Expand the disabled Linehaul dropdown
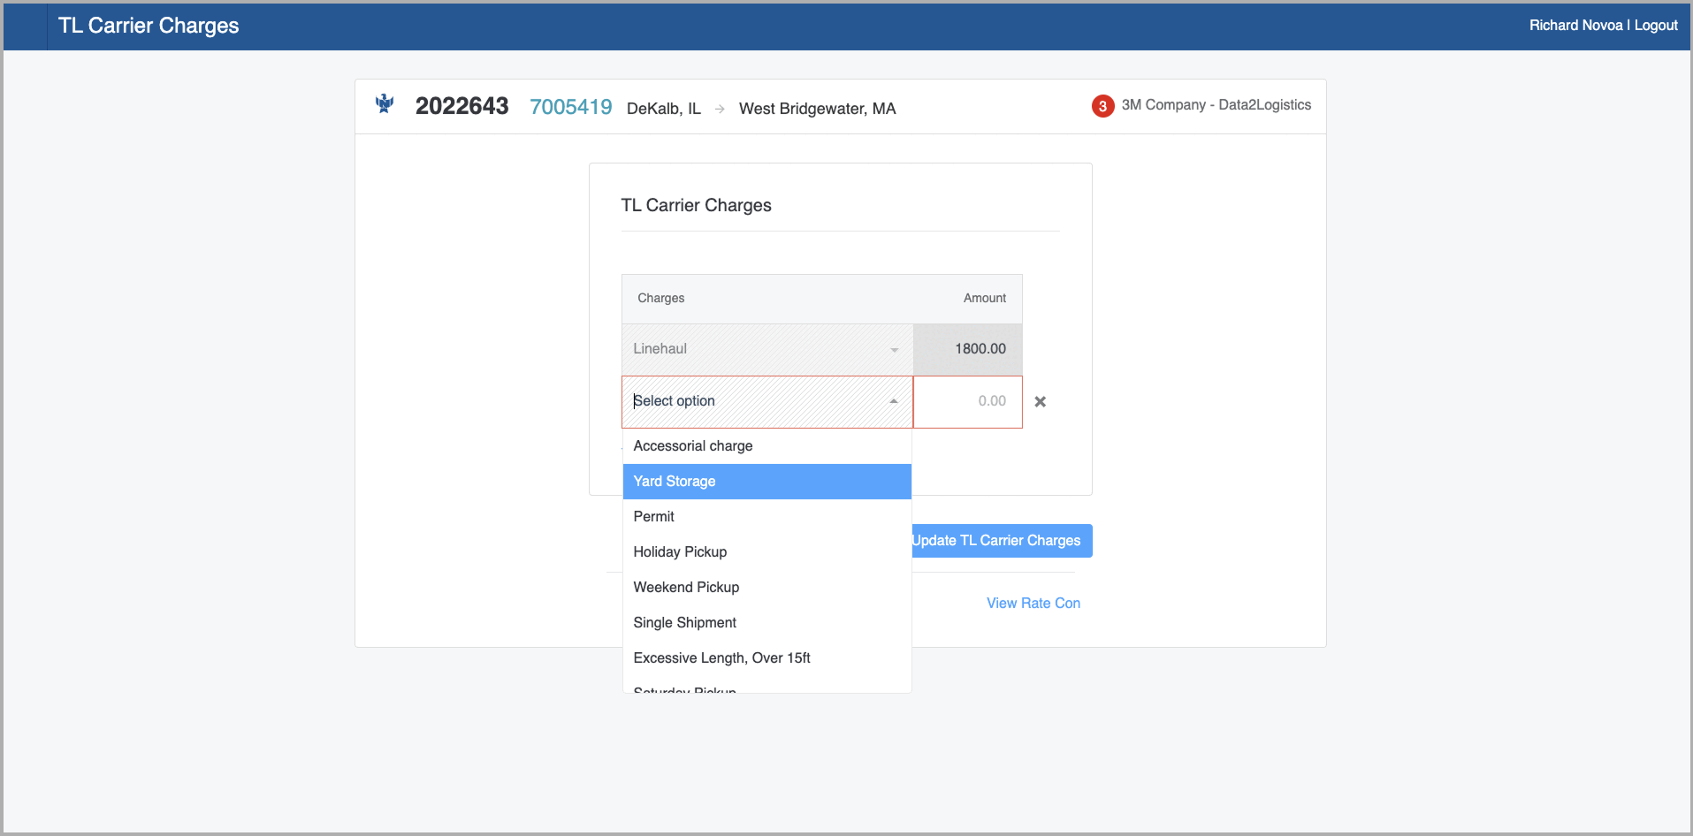This screenshot has height=836, width=1693. click(767, 349)
